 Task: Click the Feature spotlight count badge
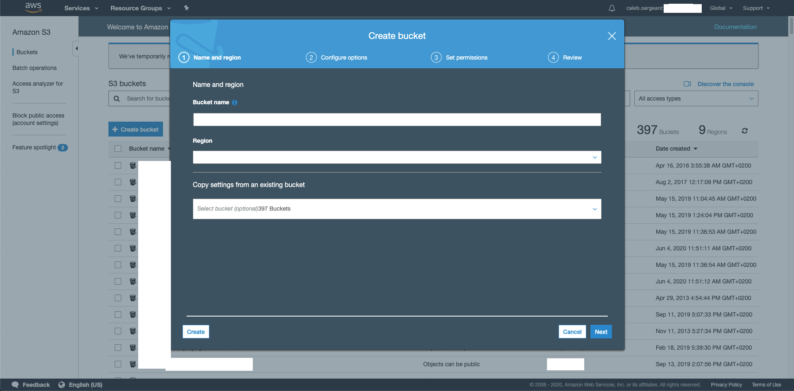pos(62,148)
